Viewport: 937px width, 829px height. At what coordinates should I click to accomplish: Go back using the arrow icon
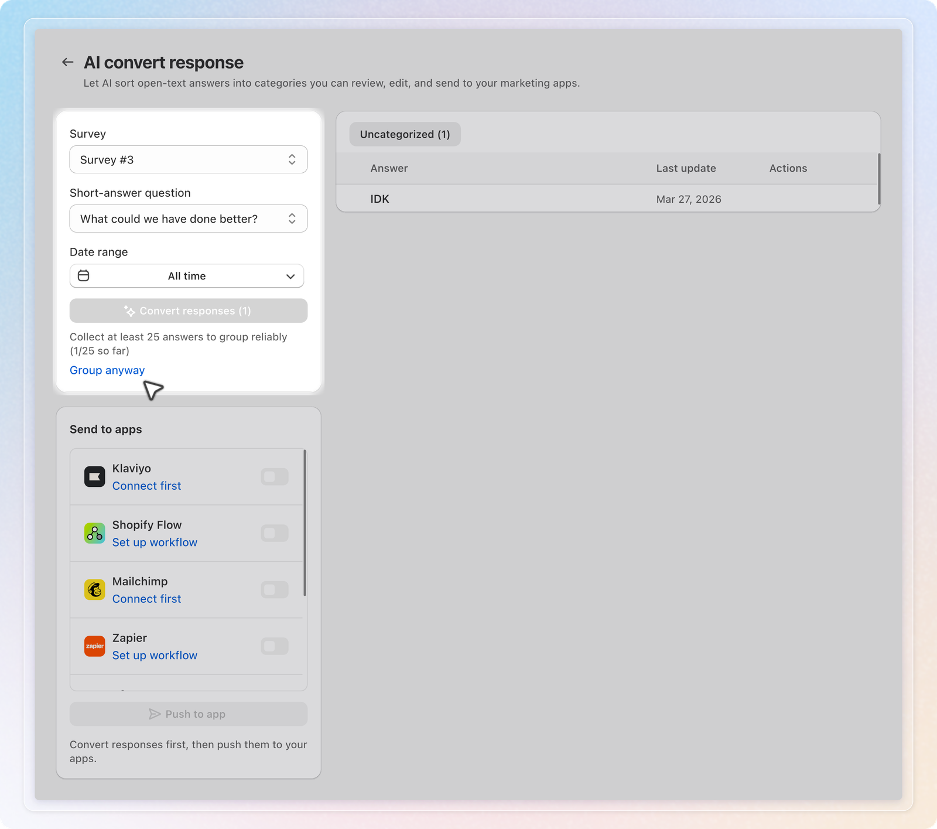(68, 62)
